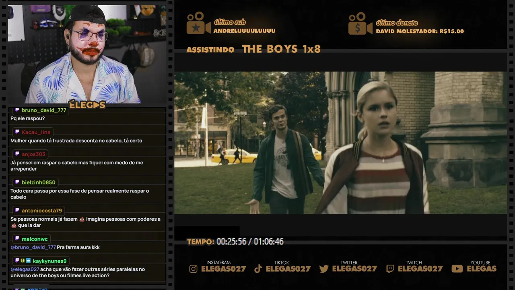515x290 pixels.
Task: Click the TikTok logo icon
Action: point(258,269)
